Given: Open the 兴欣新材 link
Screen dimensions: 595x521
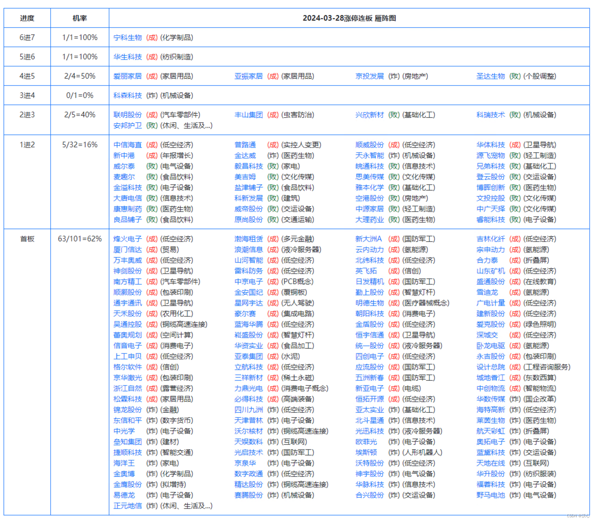Looking at the screenshot, I should 370,115.
